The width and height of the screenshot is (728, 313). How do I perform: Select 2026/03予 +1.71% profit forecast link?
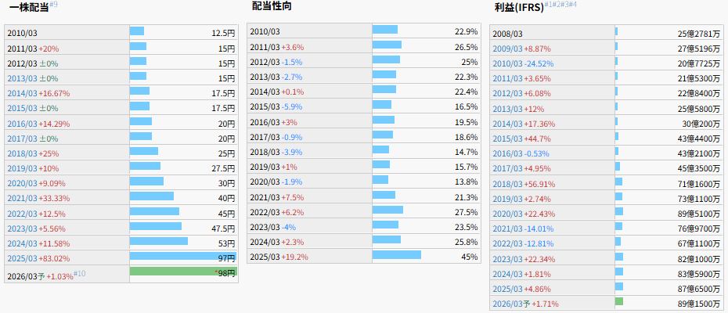tap(507, 304)
